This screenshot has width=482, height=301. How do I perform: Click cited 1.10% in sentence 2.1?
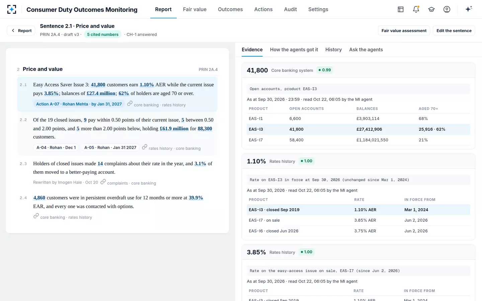click(x=147, y=85)
